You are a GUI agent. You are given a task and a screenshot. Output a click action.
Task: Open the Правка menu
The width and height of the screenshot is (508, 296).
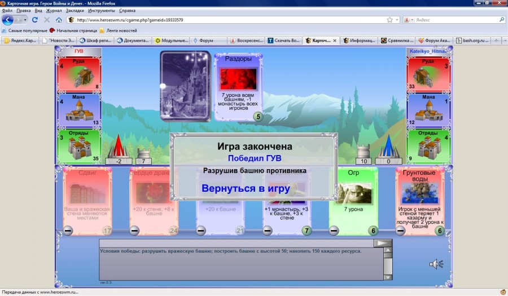click(x=24, y=10)
